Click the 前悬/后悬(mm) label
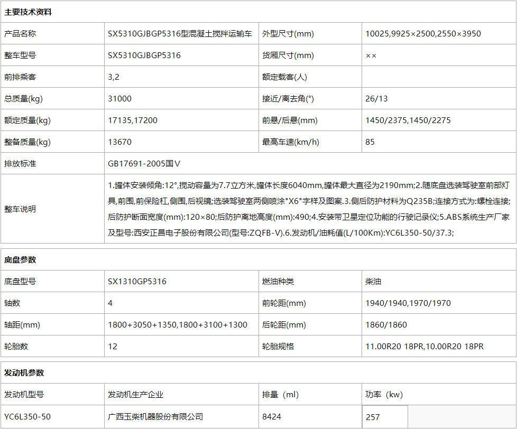The width and height of the screenshot is (517, 429). pyautogui.click(x=290, y=120)
